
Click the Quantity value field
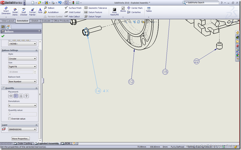(22, 114)
